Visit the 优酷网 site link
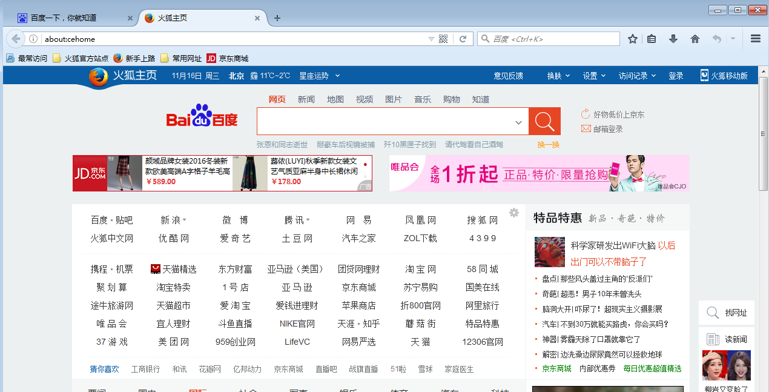Screen dimensions: 769x392 pyautogui.click(x=174, y=238)
